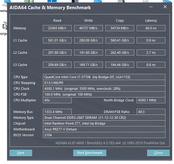This screenshot has width=174, height=164.
Task: Minimize the AIDA64 benchmark window
Action: [x=151, y=7]
